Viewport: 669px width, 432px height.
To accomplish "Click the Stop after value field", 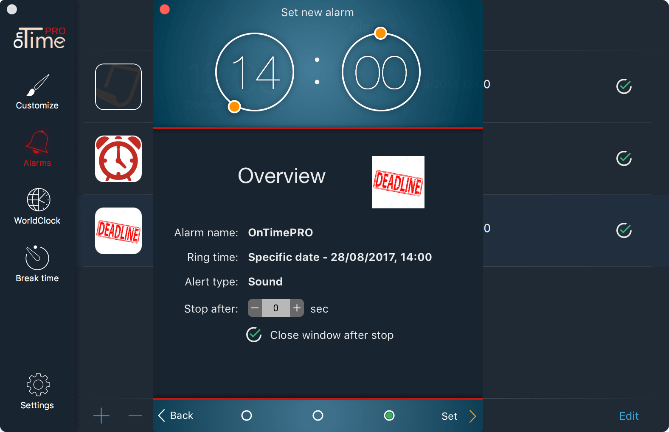I will click(x=276, y=308).
